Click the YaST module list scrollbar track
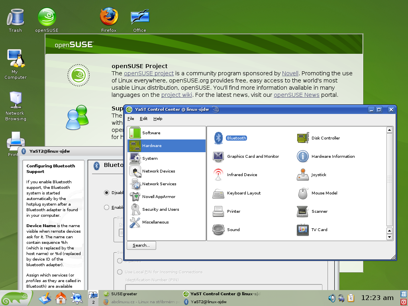This screenshot has height=306, width=408. [390, 180]
